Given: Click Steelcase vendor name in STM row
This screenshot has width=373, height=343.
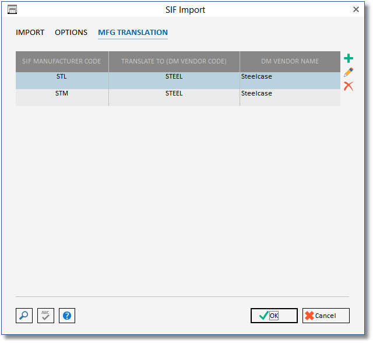Looking at the screenshot, I should (x=290, y=97).
